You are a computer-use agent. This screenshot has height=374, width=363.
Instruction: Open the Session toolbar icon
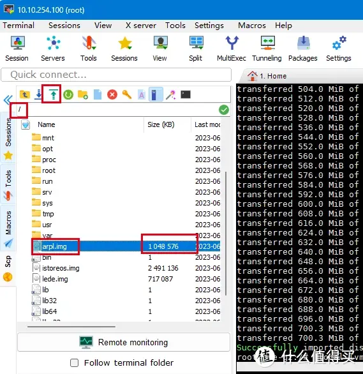[17, 49]
